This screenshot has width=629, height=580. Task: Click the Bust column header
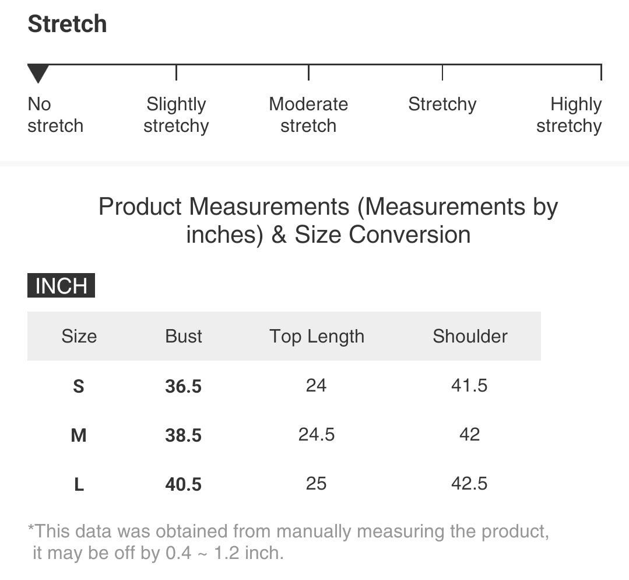pos(183,336)
